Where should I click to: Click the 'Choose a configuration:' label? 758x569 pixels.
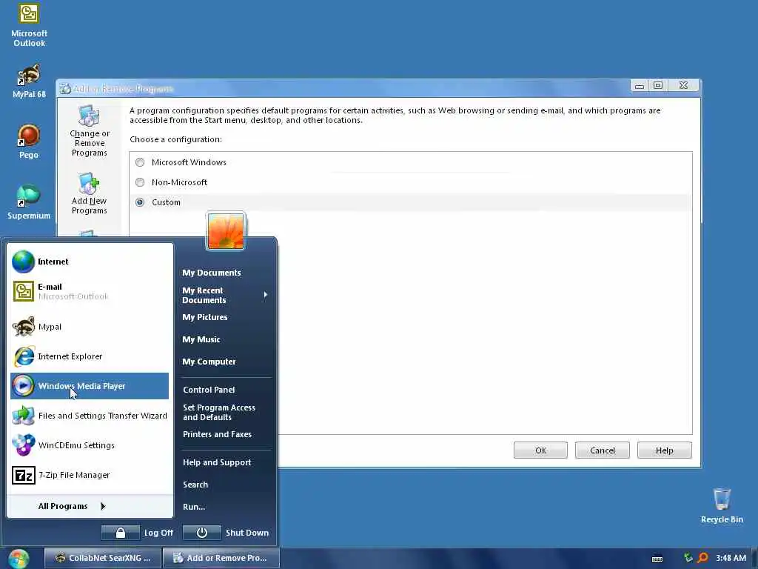tap(176, 139)
